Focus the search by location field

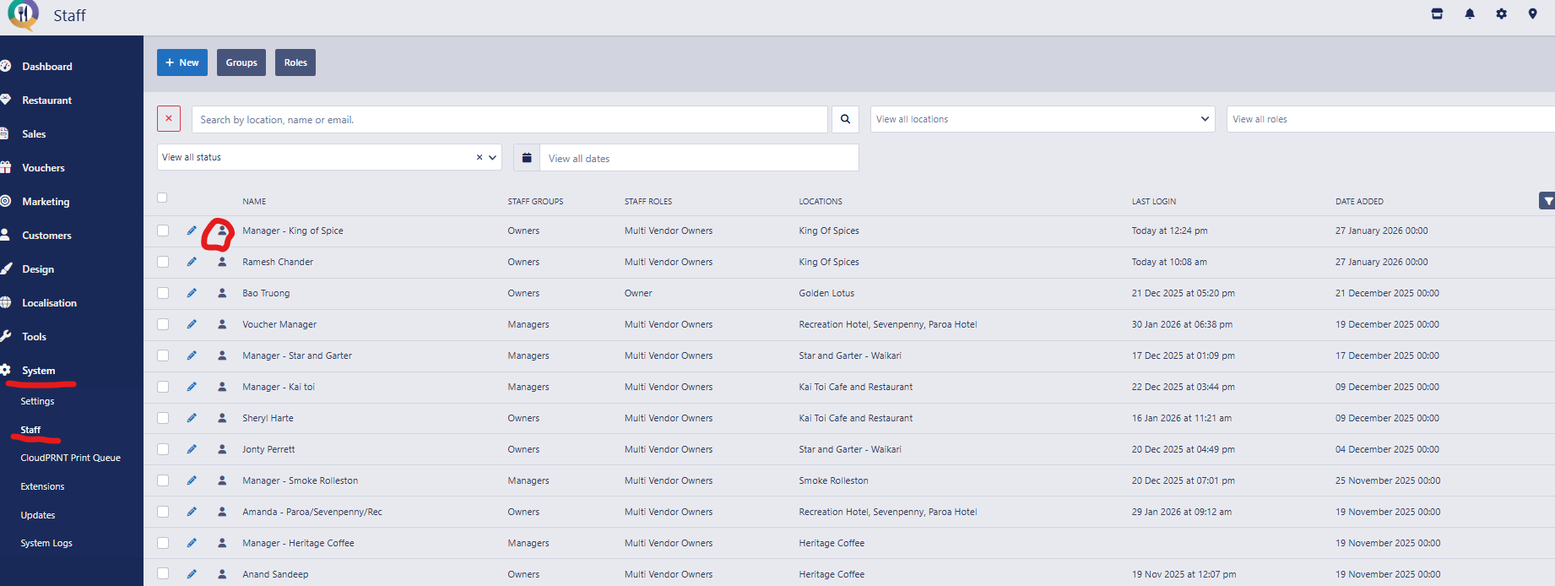tap(509, 119)
